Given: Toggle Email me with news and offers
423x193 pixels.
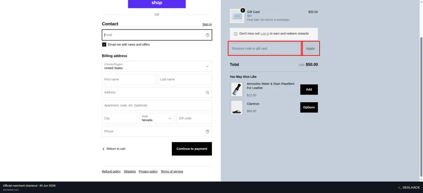Looking at the screenshot, I should point(104,45).
